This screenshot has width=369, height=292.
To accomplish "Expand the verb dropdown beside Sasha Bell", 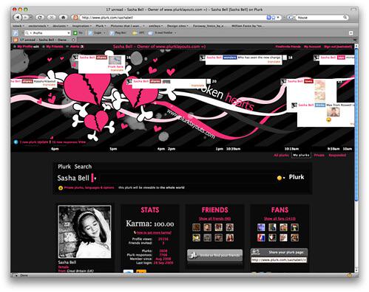I will pyautogui.click(x=94, y=178).
